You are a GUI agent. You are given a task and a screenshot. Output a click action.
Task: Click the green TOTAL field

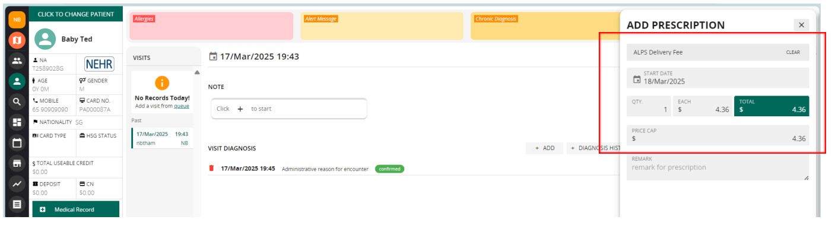tap(771, 106)
